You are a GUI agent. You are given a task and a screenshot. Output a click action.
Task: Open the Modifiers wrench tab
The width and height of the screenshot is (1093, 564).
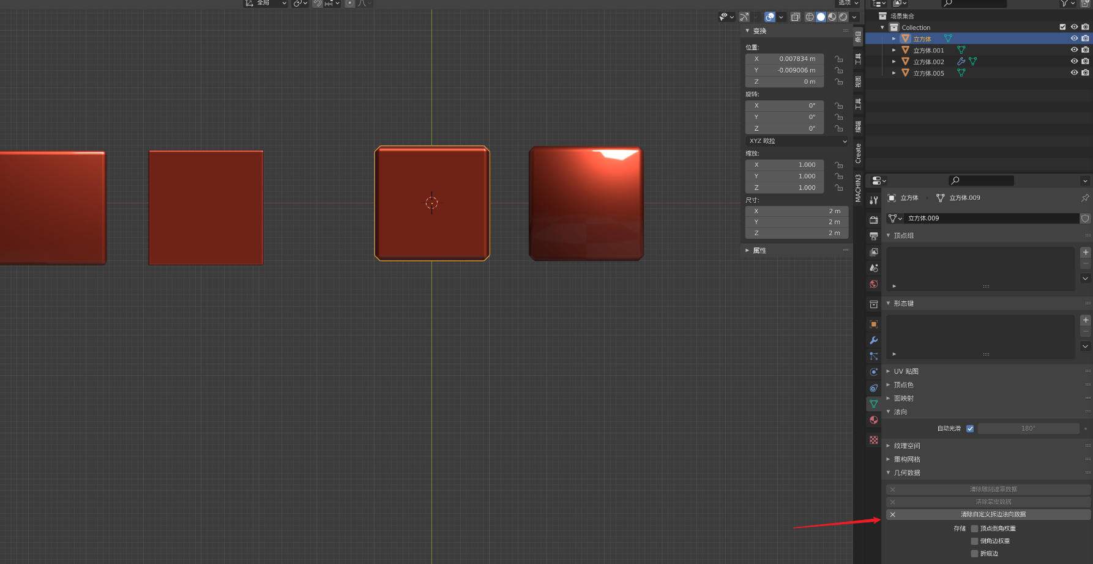873,340
